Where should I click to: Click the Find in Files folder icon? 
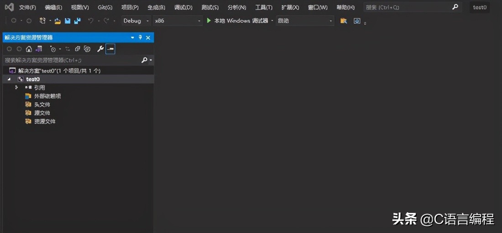[x=344, y=21]
